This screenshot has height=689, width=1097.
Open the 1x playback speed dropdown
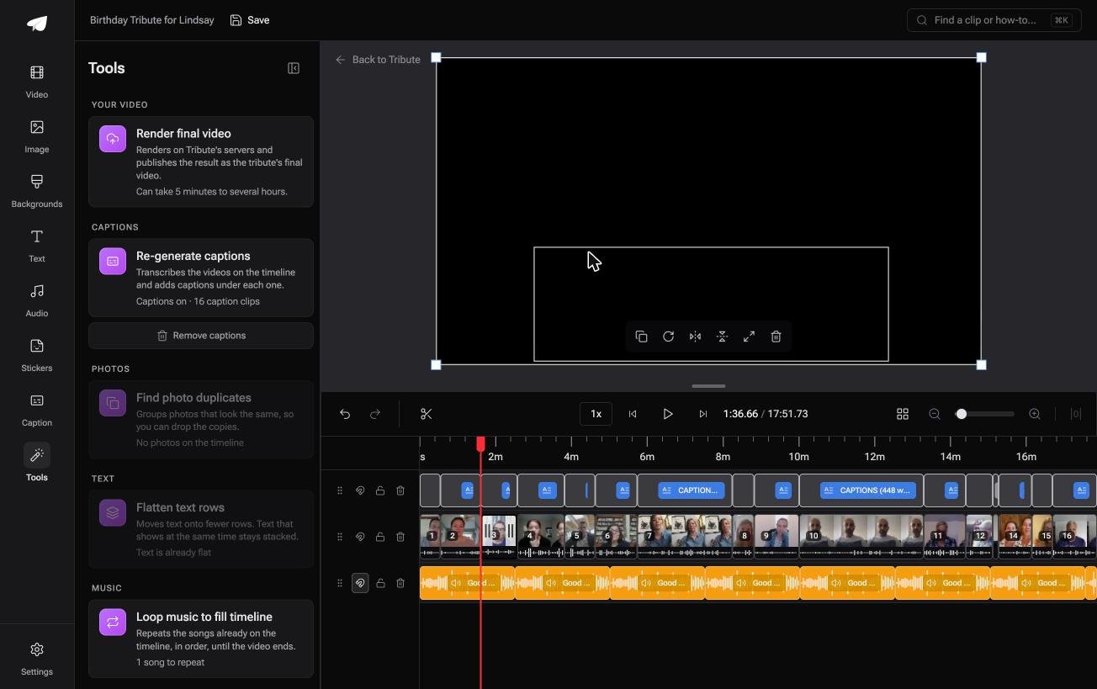[x=596, y=414]
